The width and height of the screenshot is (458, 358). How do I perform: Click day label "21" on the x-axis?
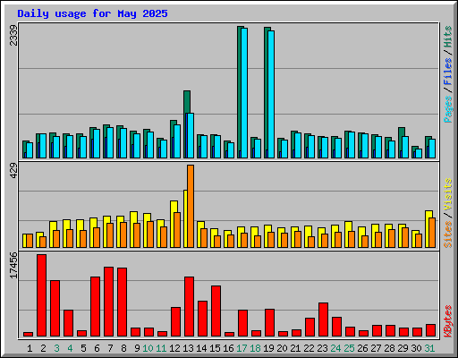pos(295,348)
